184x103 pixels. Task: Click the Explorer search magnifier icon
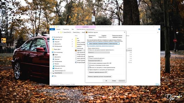158,32
